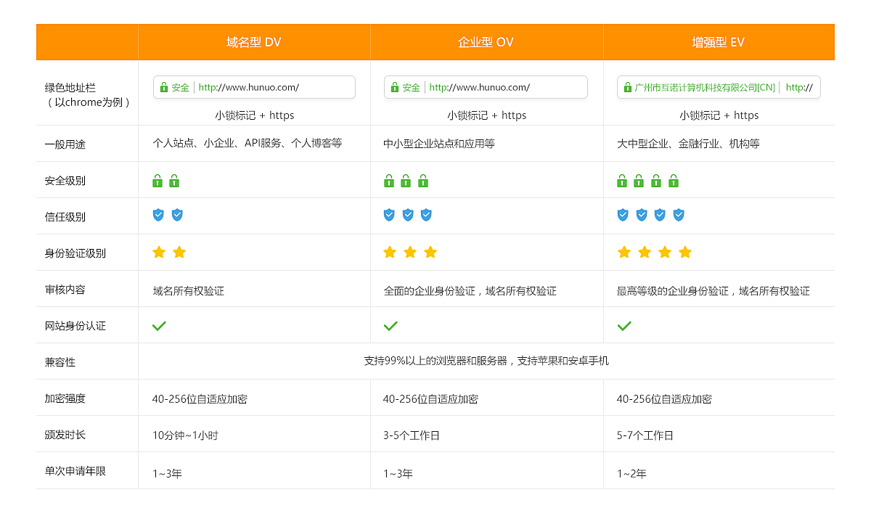Viewport: 871px width, 524px height.
Task: Click the last lock icon in EV security level
Action: point(674,181)
